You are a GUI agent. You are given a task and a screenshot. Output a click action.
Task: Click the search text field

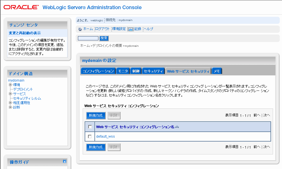coord(88,38)
